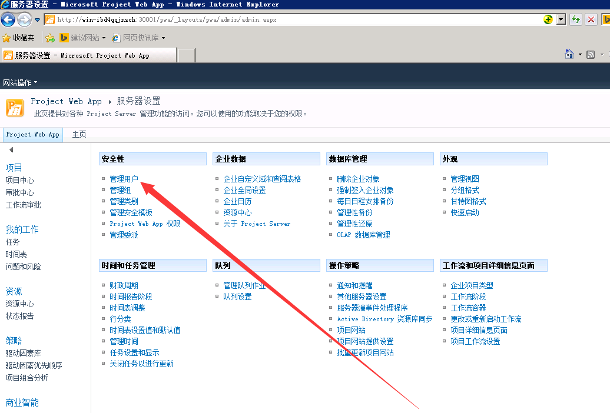Viewport: 610px width, 413px height.
Task: Open 财政周期 link
Action: (x=124, y=285)
